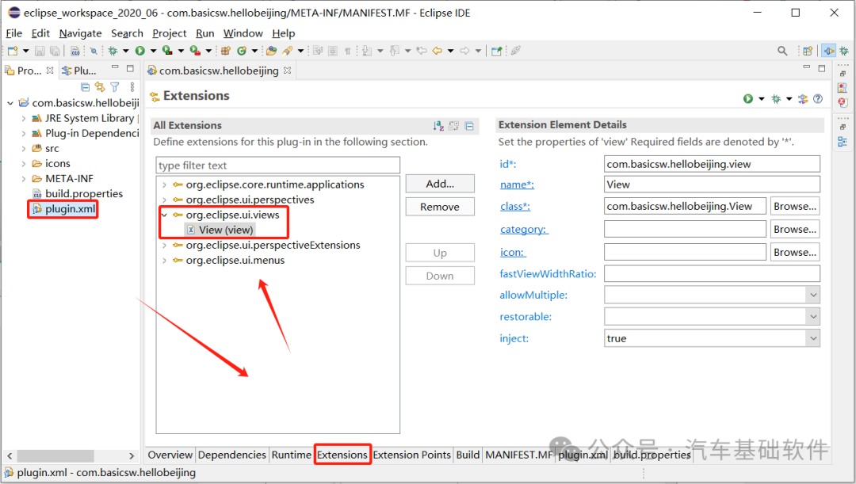The image size is (856, 484).
Task: Launch Eclipse application from editor header run icon
Action: (748, 99)
